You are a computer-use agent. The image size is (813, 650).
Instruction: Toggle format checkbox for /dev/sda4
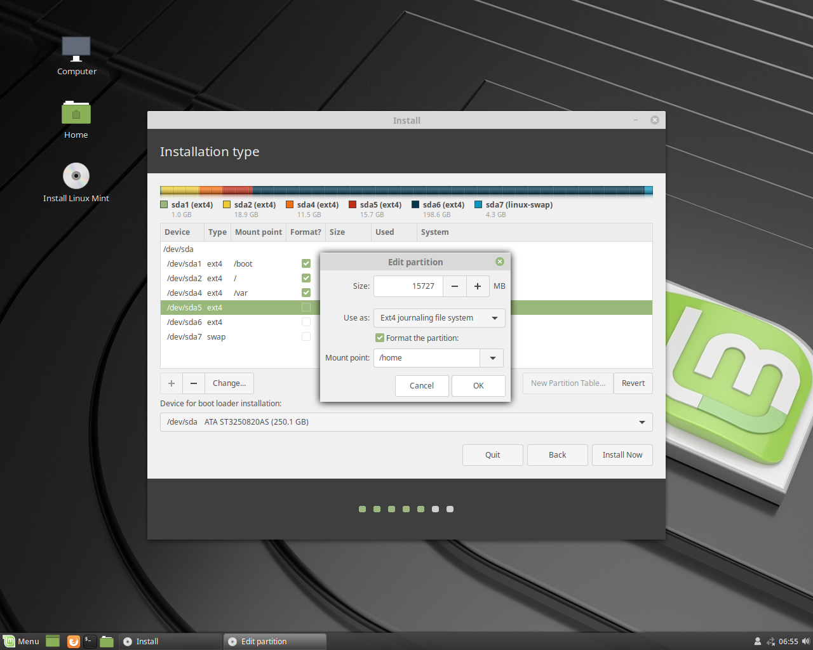pyautogui.click(x=306, y=293)
